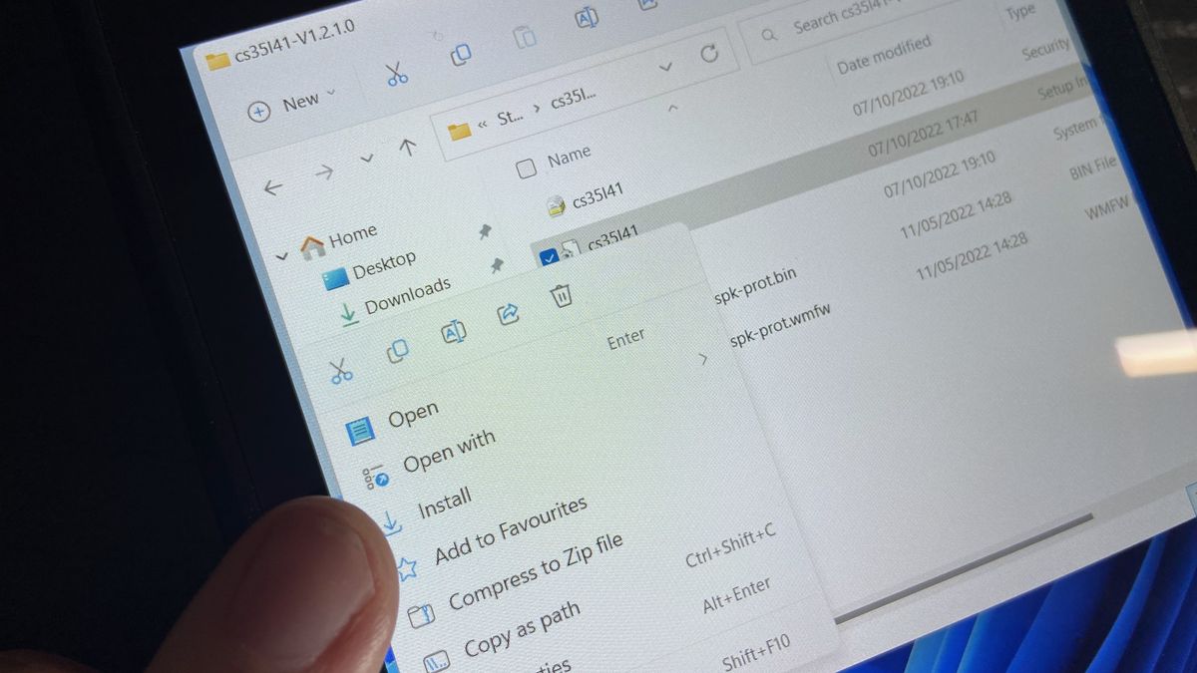
Task: Expand the address bar history dropdown
Action: (x=666, y=68)
